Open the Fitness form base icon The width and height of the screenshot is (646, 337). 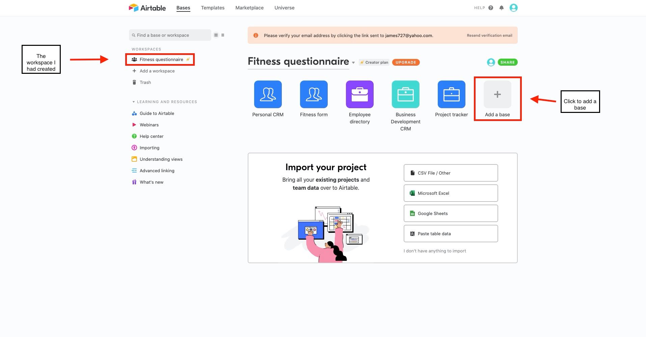[x=314, y=94]
